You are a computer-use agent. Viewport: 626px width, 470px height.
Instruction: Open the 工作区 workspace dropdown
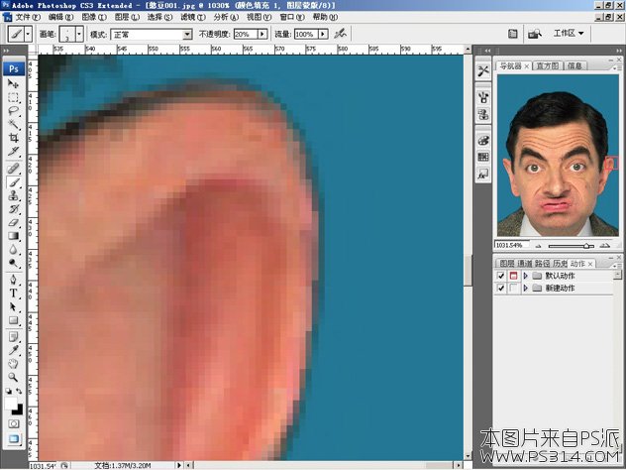(x=569, y=34)
